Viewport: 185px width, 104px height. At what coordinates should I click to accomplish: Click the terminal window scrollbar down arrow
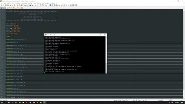tap(106, 73)
